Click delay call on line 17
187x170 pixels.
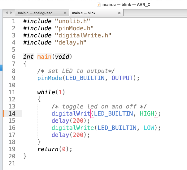coord(60,135)
